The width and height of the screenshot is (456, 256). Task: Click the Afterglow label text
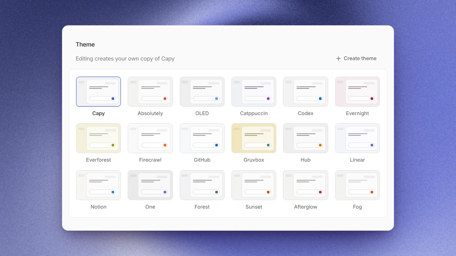pyautogui.click(x=306, y=207)
